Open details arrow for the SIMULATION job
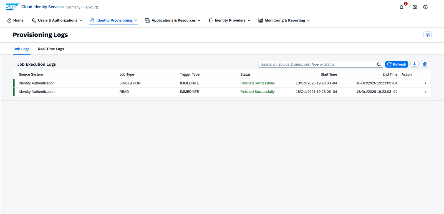Screen dimensions: 444x214 pos(425,83)
